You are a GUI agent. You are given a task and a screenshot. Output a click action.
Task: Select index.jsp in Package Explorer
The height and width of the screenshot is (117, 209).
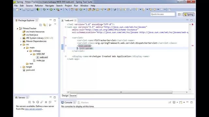[x=40, y=60]
